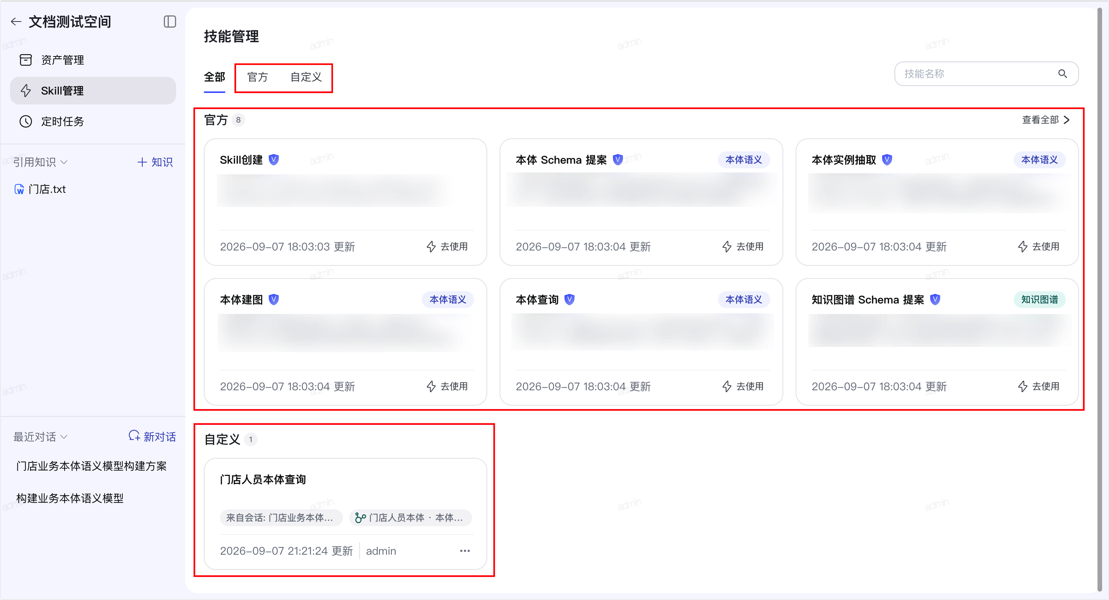Add knowledge with + 知识
This screenshot has width=1109, height=600.
pyautogui.click(x=155, y=162)
